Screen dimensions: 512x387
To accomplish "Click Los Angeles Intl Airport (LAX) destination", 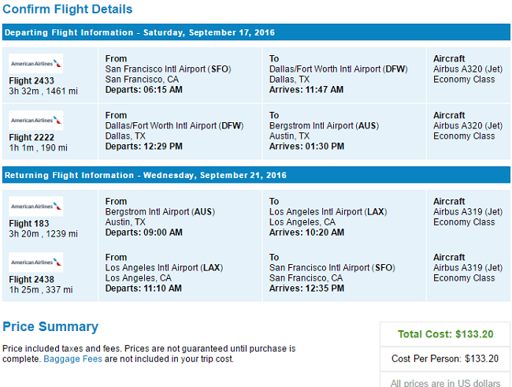I will (x=328, y=212).
